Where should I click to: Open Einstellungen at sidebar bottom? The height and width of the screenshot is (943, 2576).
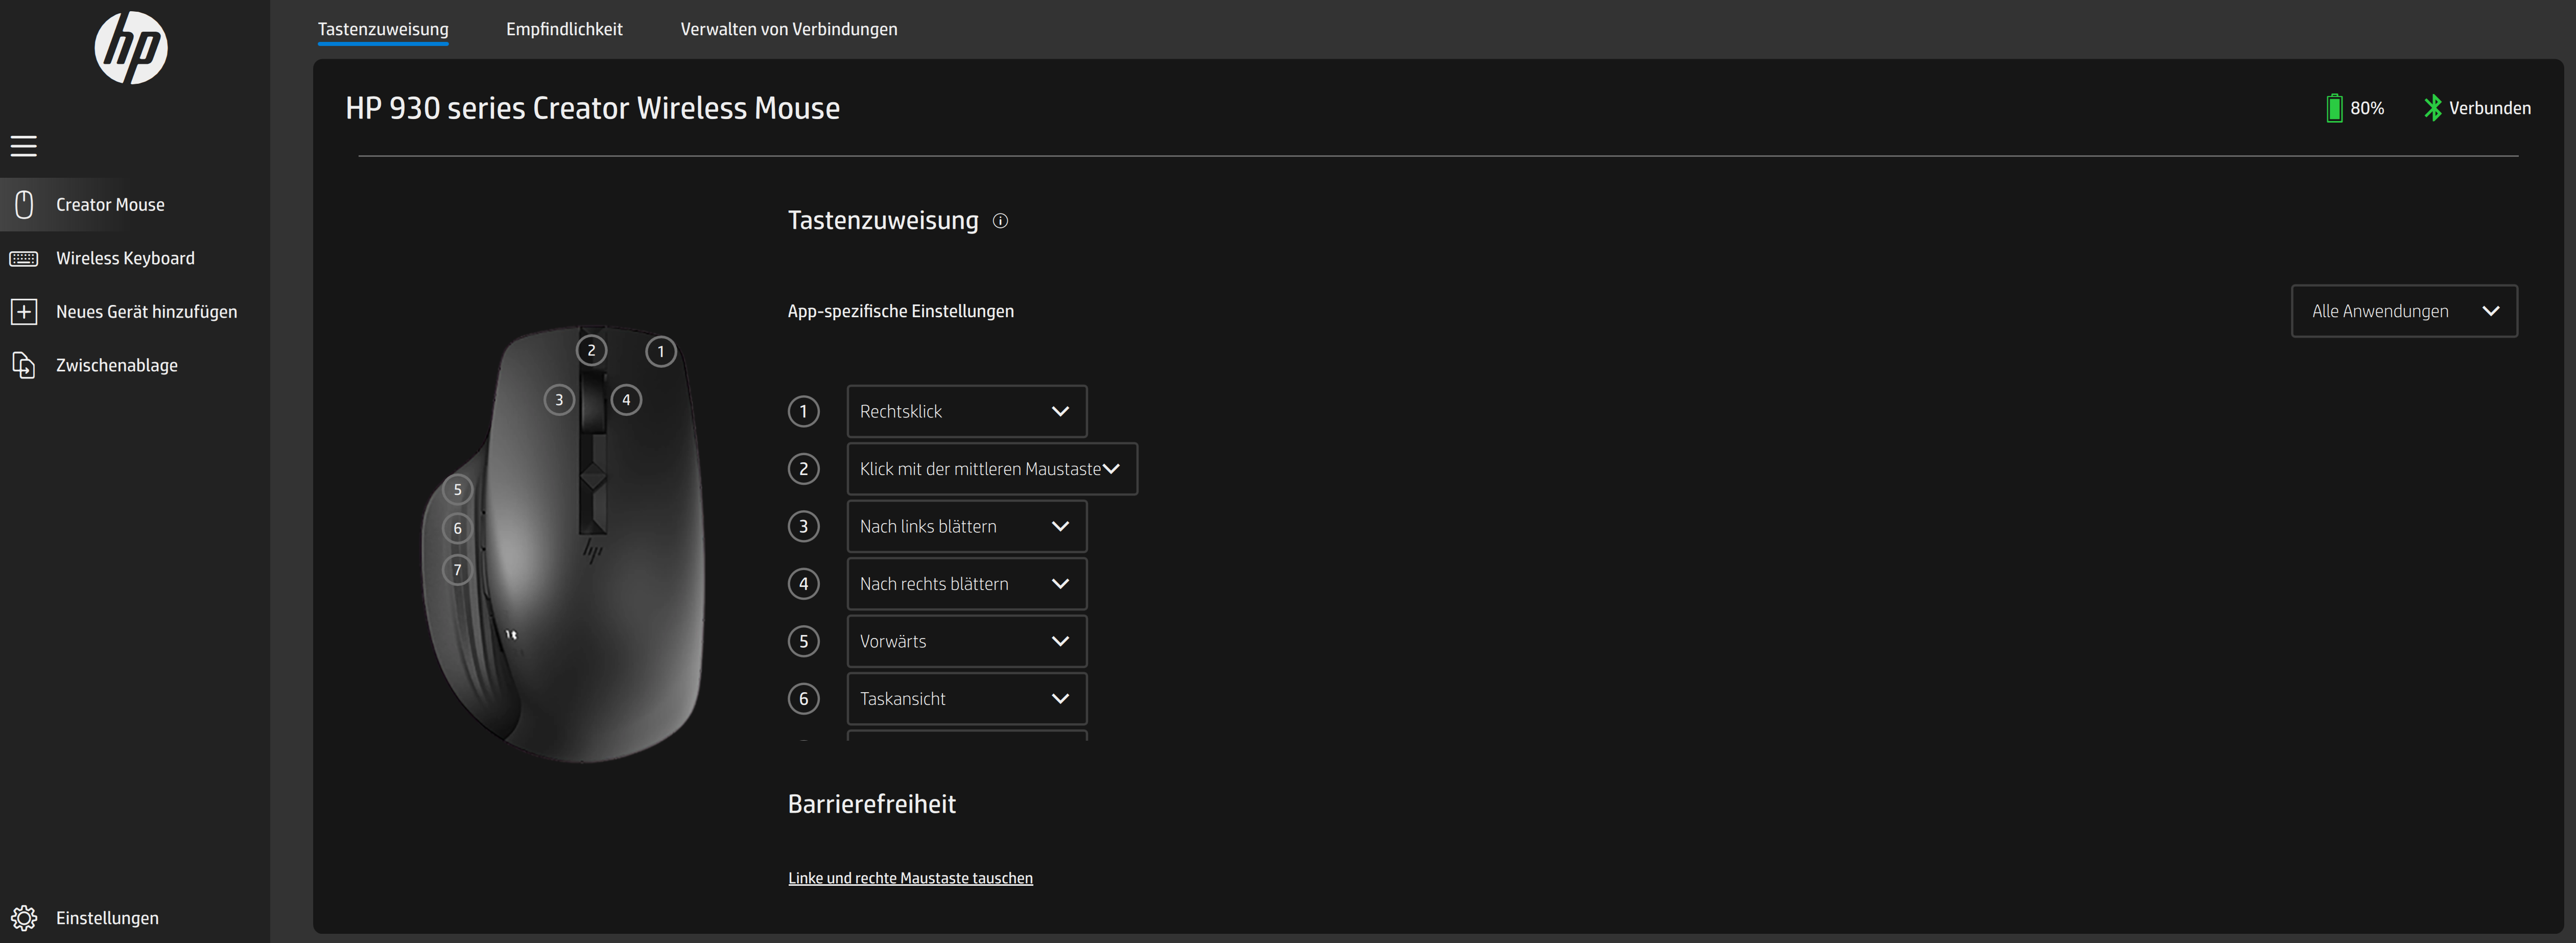(135, 918)
